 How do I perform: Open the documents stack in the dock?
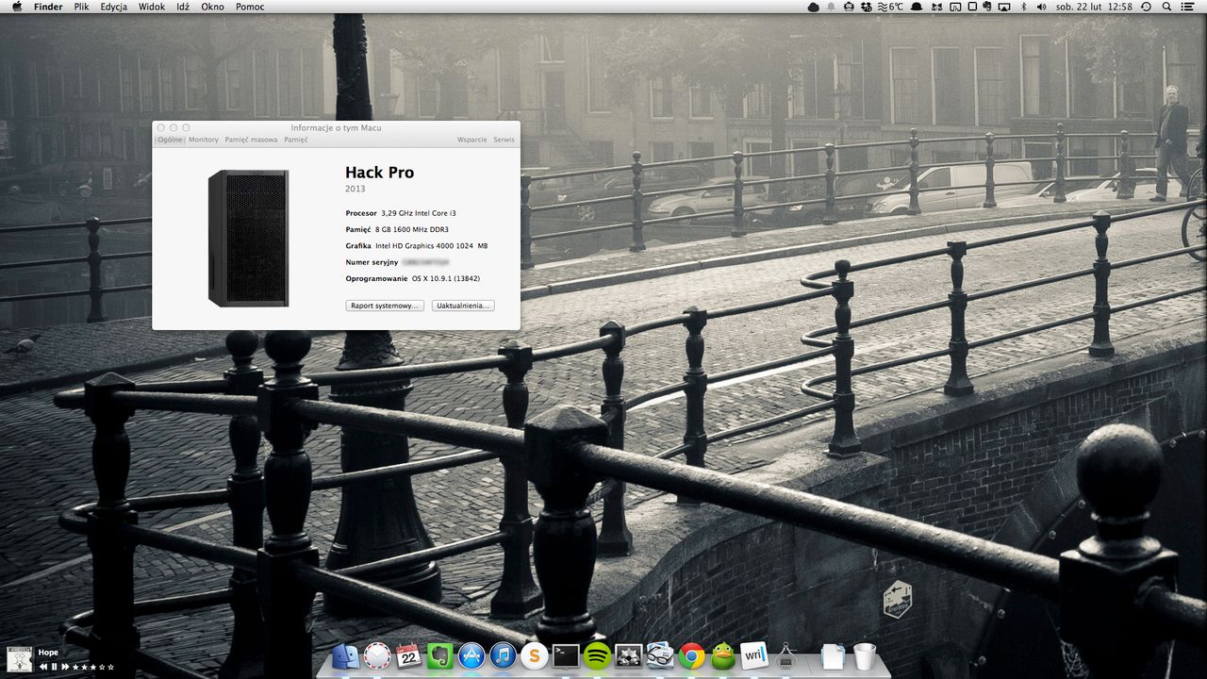point(833,655)
